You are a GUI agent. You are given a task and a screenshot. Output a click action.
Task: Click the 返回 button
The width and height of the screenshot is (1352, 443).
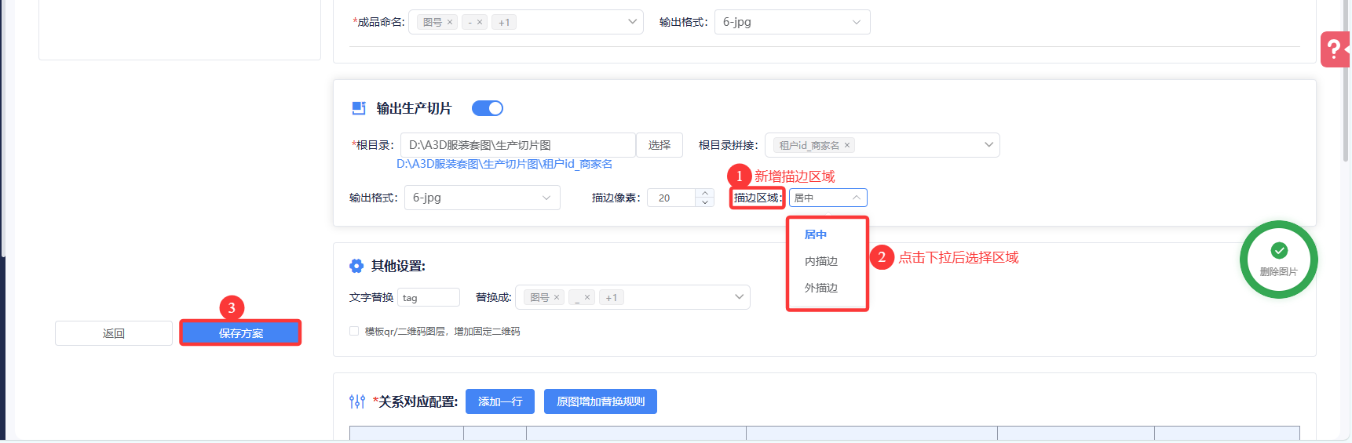click(x=114, y=333)
